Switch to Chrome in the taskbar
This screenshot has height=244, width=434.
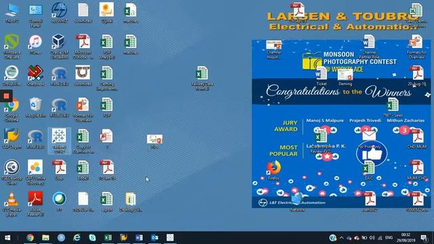pyautogui.click(x=30, y=238)
